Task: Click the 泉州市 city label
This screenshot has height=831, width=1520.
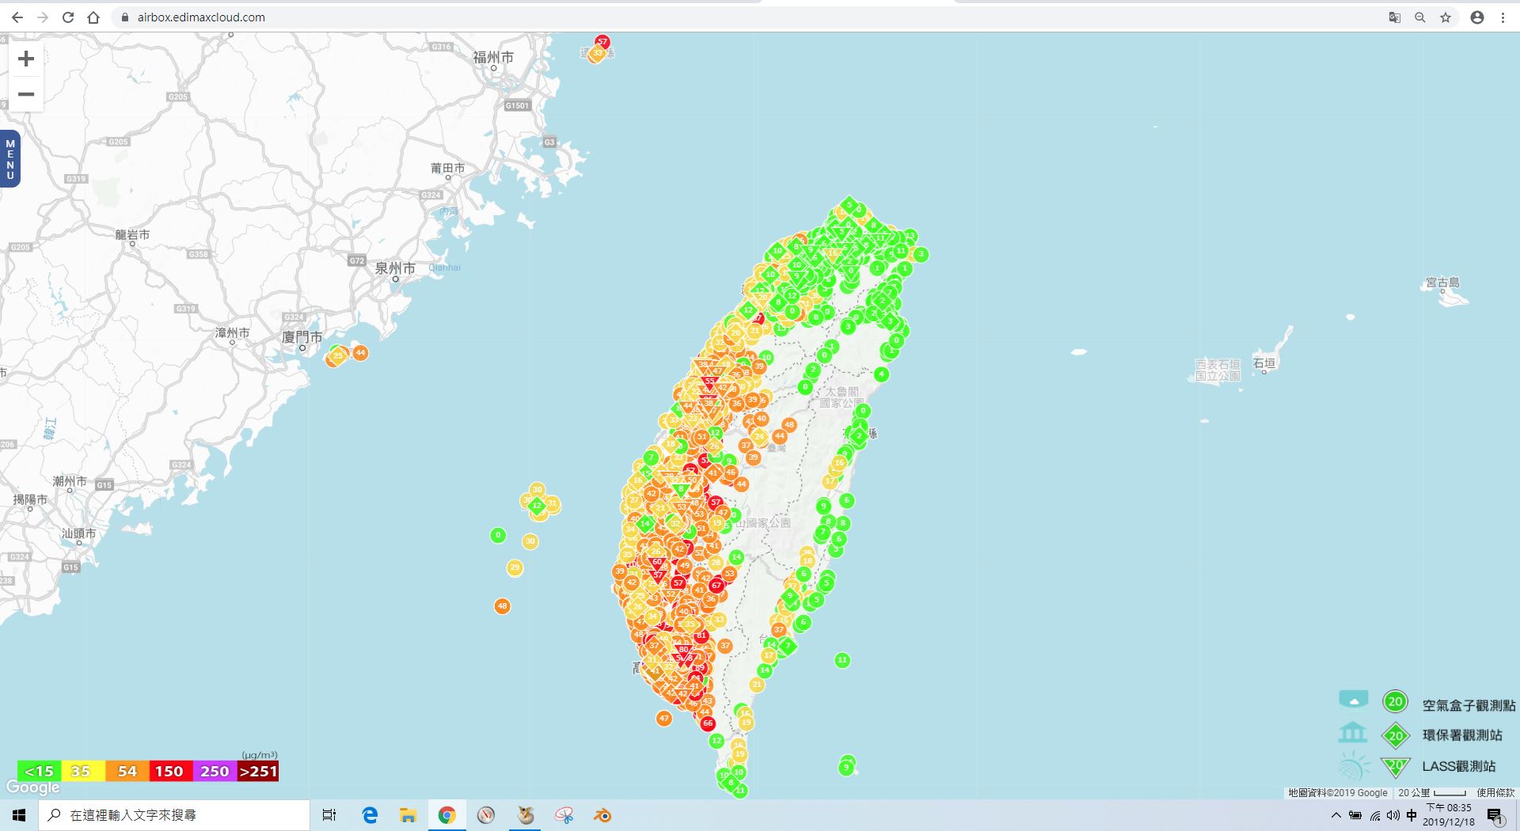Action: pos(395,268)
